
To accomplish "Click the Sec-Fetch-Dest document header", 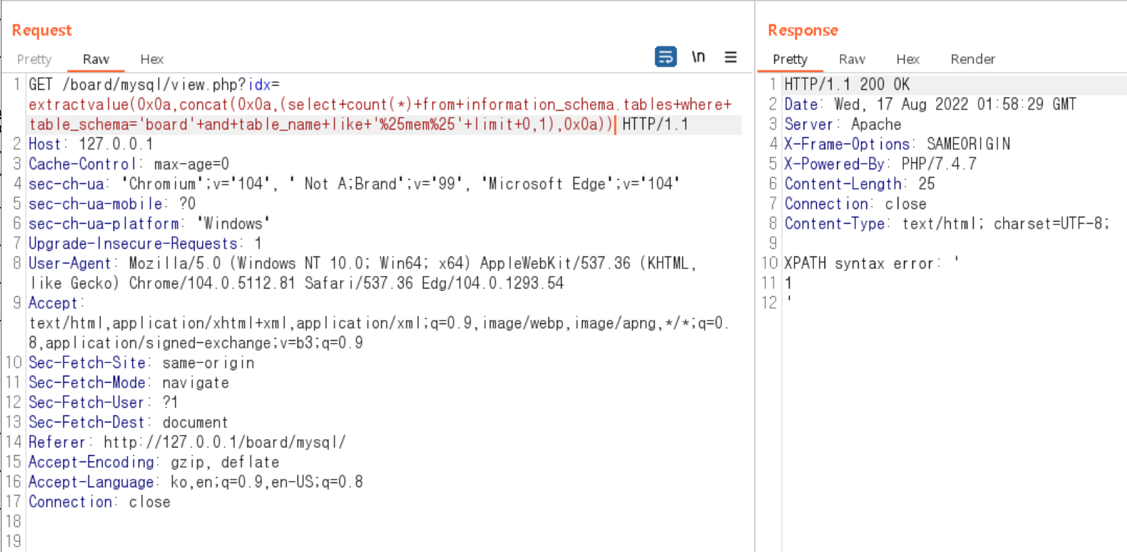I will [x=128, y=422].
